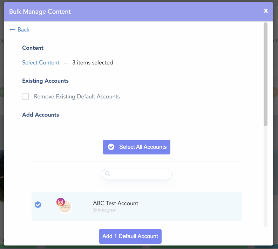The image size is (278, 249).
Task: Click the '3 items selected' text
Action: click(x=93, y=63)
